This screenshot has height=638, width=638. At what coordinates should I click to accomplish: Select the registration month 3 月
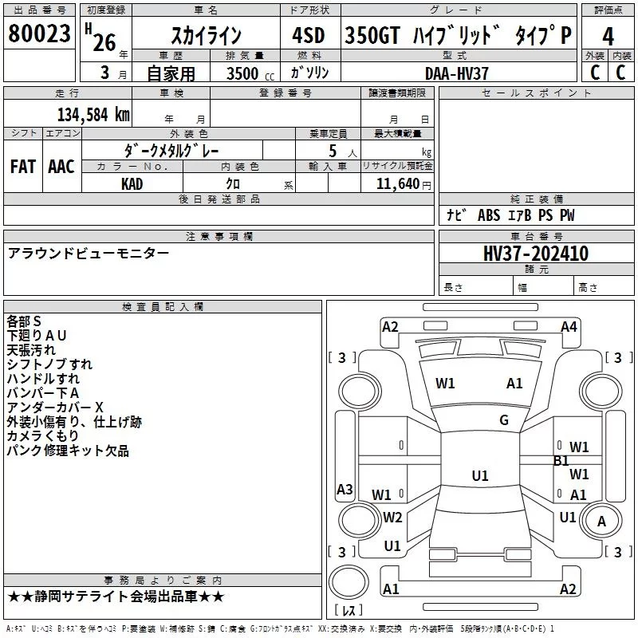point(113,73)
